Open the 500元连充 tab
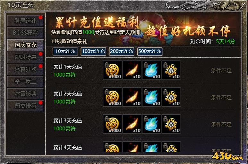The height and width of the screenshot is (164, 248). (150, 52)
